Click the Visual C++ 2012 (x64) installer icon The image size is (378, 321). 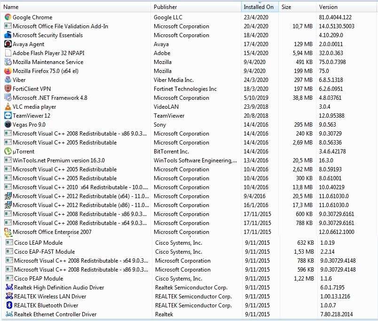[8, 196]
